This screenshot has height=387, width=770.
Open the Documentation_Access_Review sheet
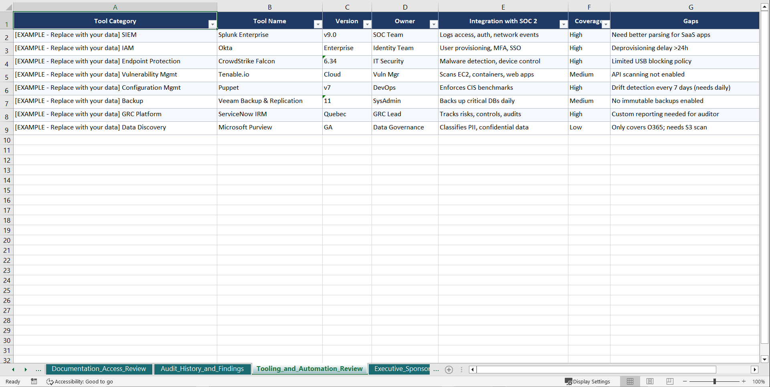click(x=99, y=369)
